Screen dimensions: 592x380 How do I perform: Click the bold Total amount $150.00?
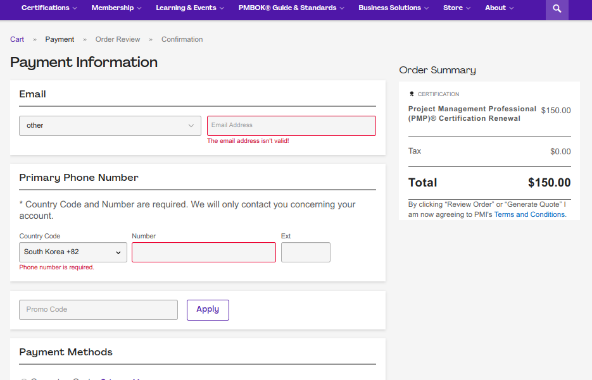pyautogui.click(x=550, y=183)
